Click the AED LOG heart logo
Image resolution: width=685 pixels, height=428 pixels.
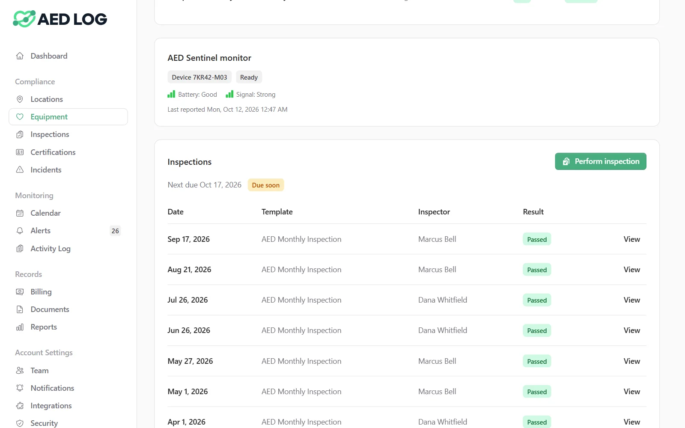pyautogui.click(x=24, y=19)
